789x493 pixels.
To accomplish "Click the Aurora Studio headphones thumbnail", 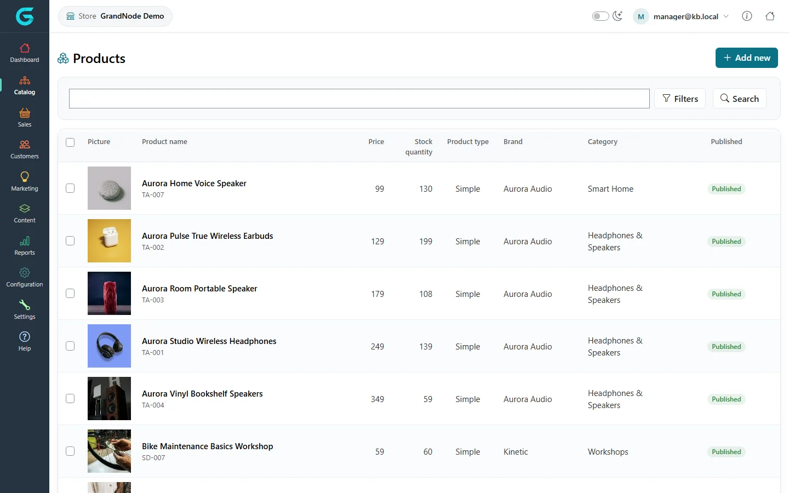I will point(109,346).
